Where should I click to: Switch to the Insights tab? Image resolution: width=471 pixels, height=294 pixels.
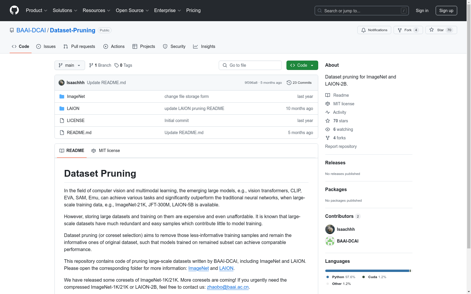pos(204,46)
